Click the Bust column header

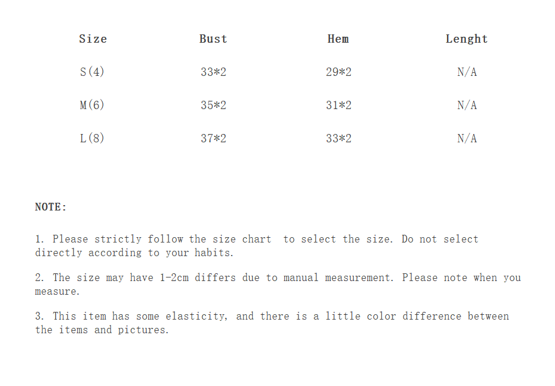coord(213,39)
